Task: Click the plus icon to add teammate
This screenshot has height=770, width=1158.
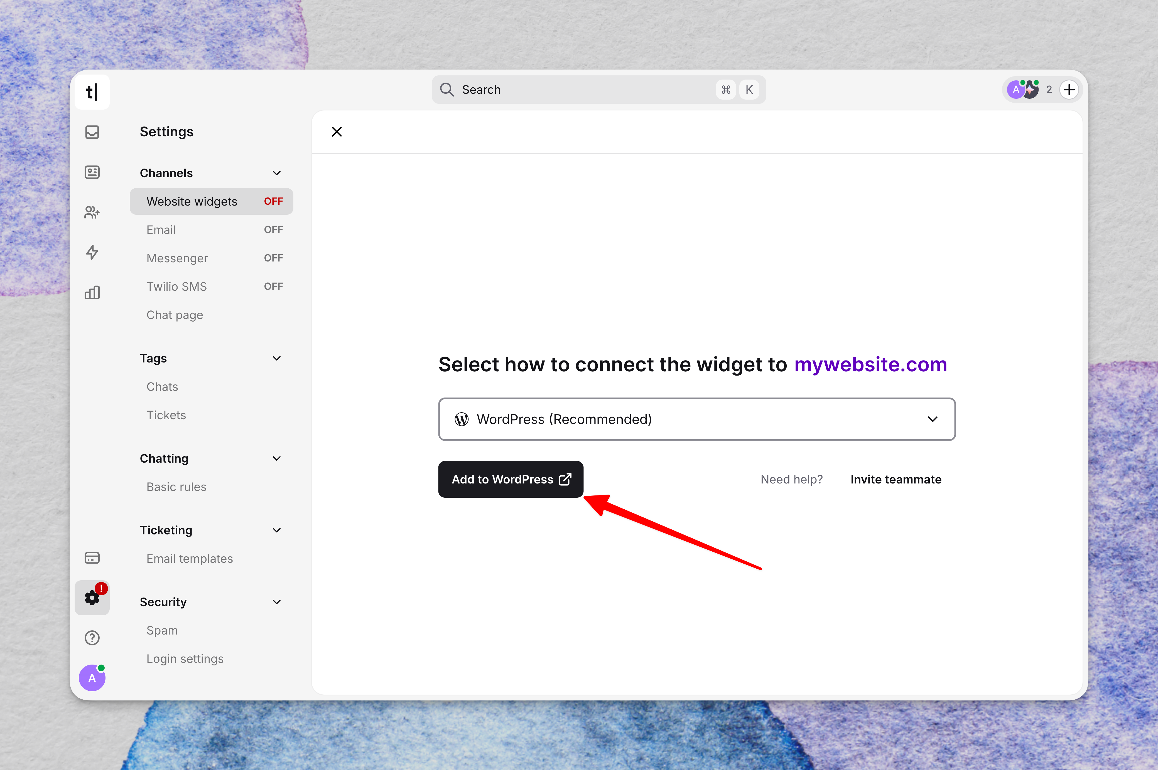Action: click(1069, 90)
